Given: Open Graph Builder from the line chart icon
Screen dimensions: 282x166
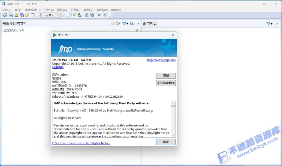Looking at the screenshot, I should click(x=105, y=15).
